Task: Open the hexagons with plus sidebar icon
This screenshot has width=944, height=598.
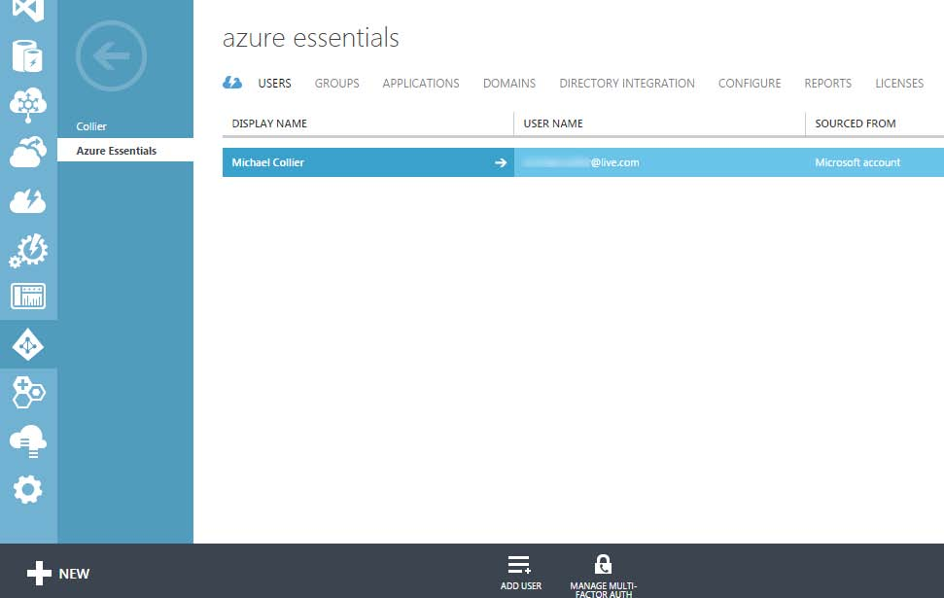Action: 28,393
